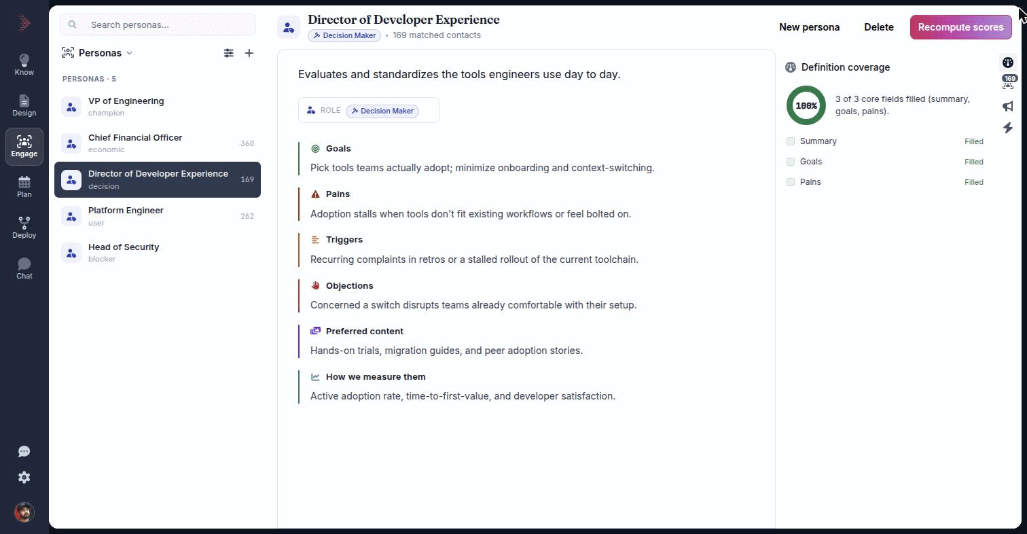Open the Know section
1027x534 pixels.
coord(24,65)
